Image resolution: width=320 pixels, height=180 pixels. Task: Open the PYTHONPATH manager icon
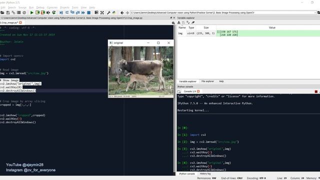114,12
